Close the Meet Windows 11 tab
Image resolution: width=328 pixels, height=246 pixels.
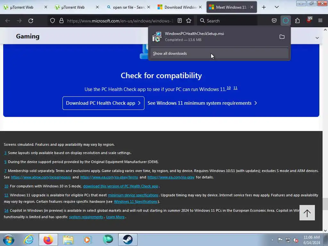click(x=252, y=7)
